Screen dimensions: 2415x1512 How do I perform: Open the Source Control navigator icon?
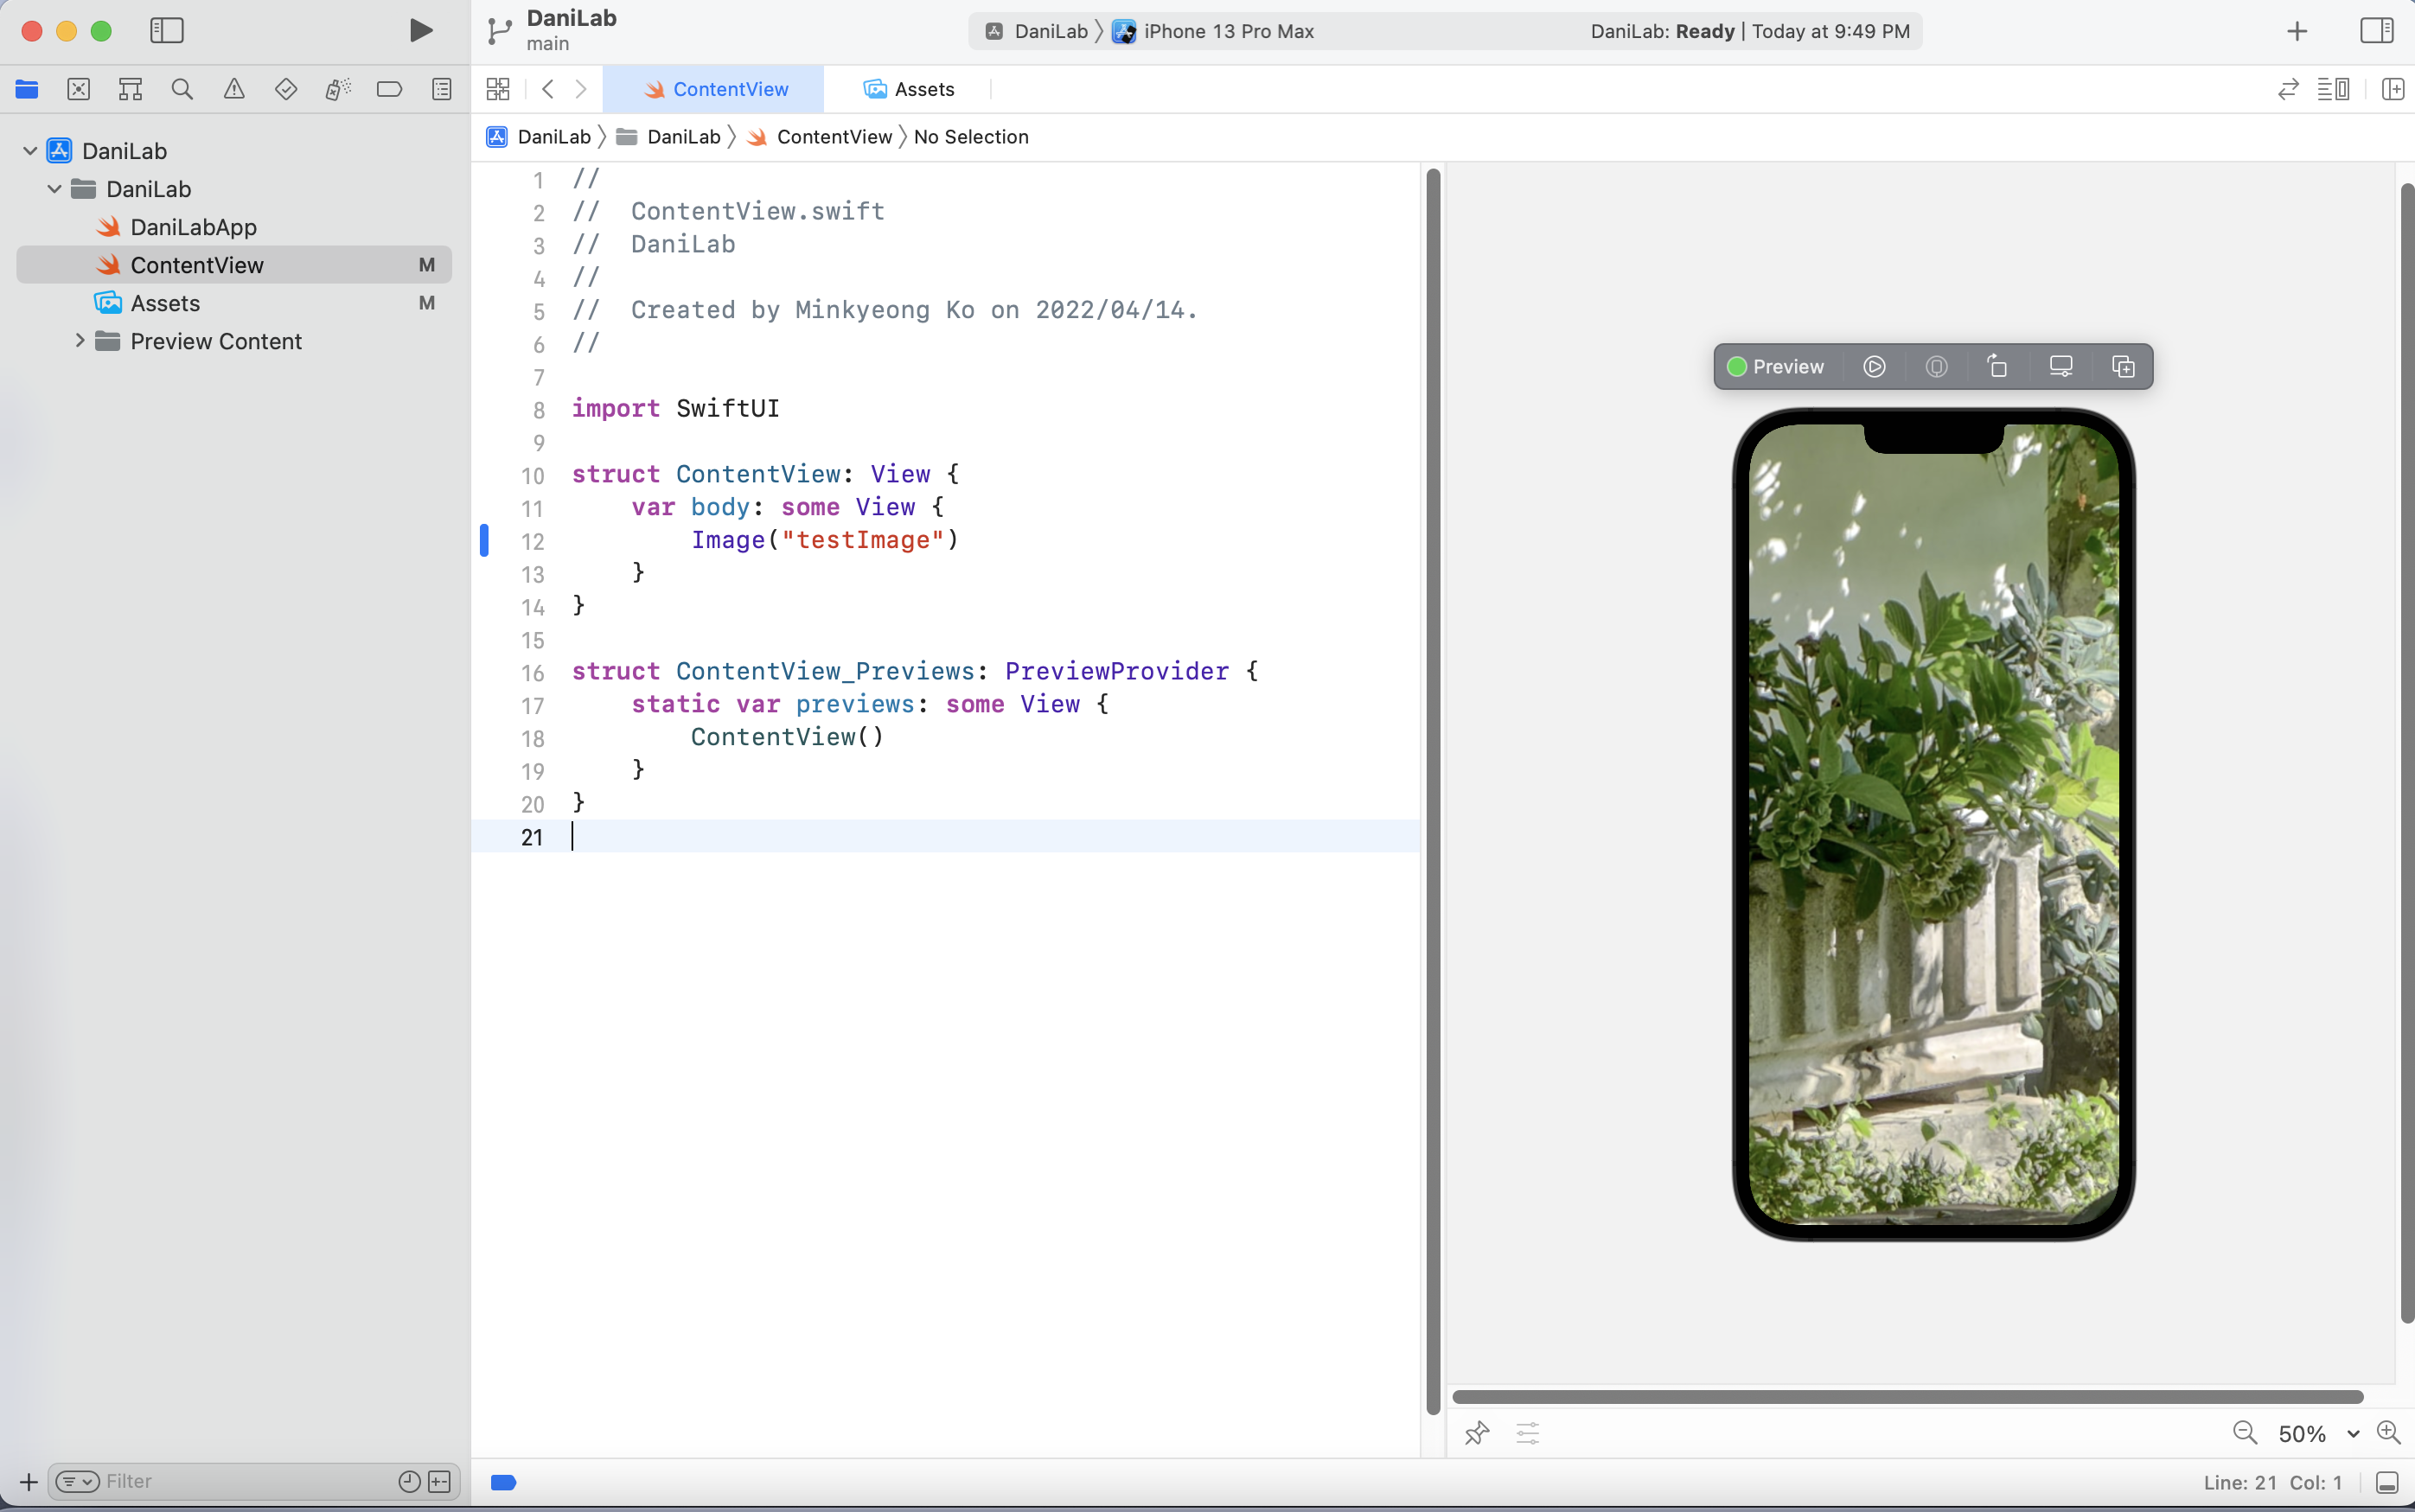[79, 90]
